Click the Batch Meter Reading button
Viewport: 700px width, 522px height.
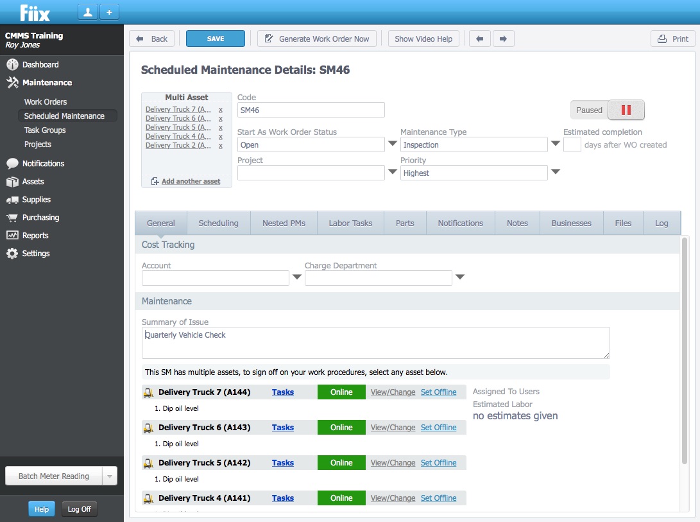coord(53,476)
